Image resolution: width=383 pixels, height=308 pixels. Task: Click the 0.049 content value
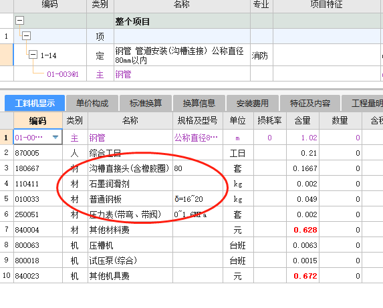pos(307,199)
